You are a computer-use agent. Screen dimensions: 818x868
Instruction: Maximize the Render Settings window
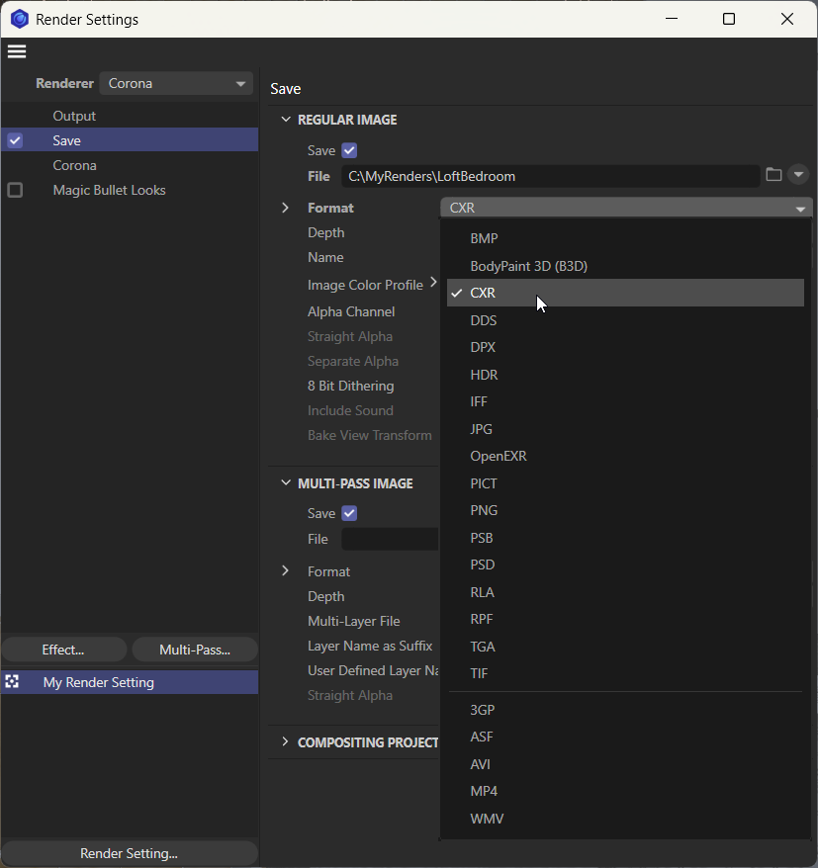tap(729, 19)
